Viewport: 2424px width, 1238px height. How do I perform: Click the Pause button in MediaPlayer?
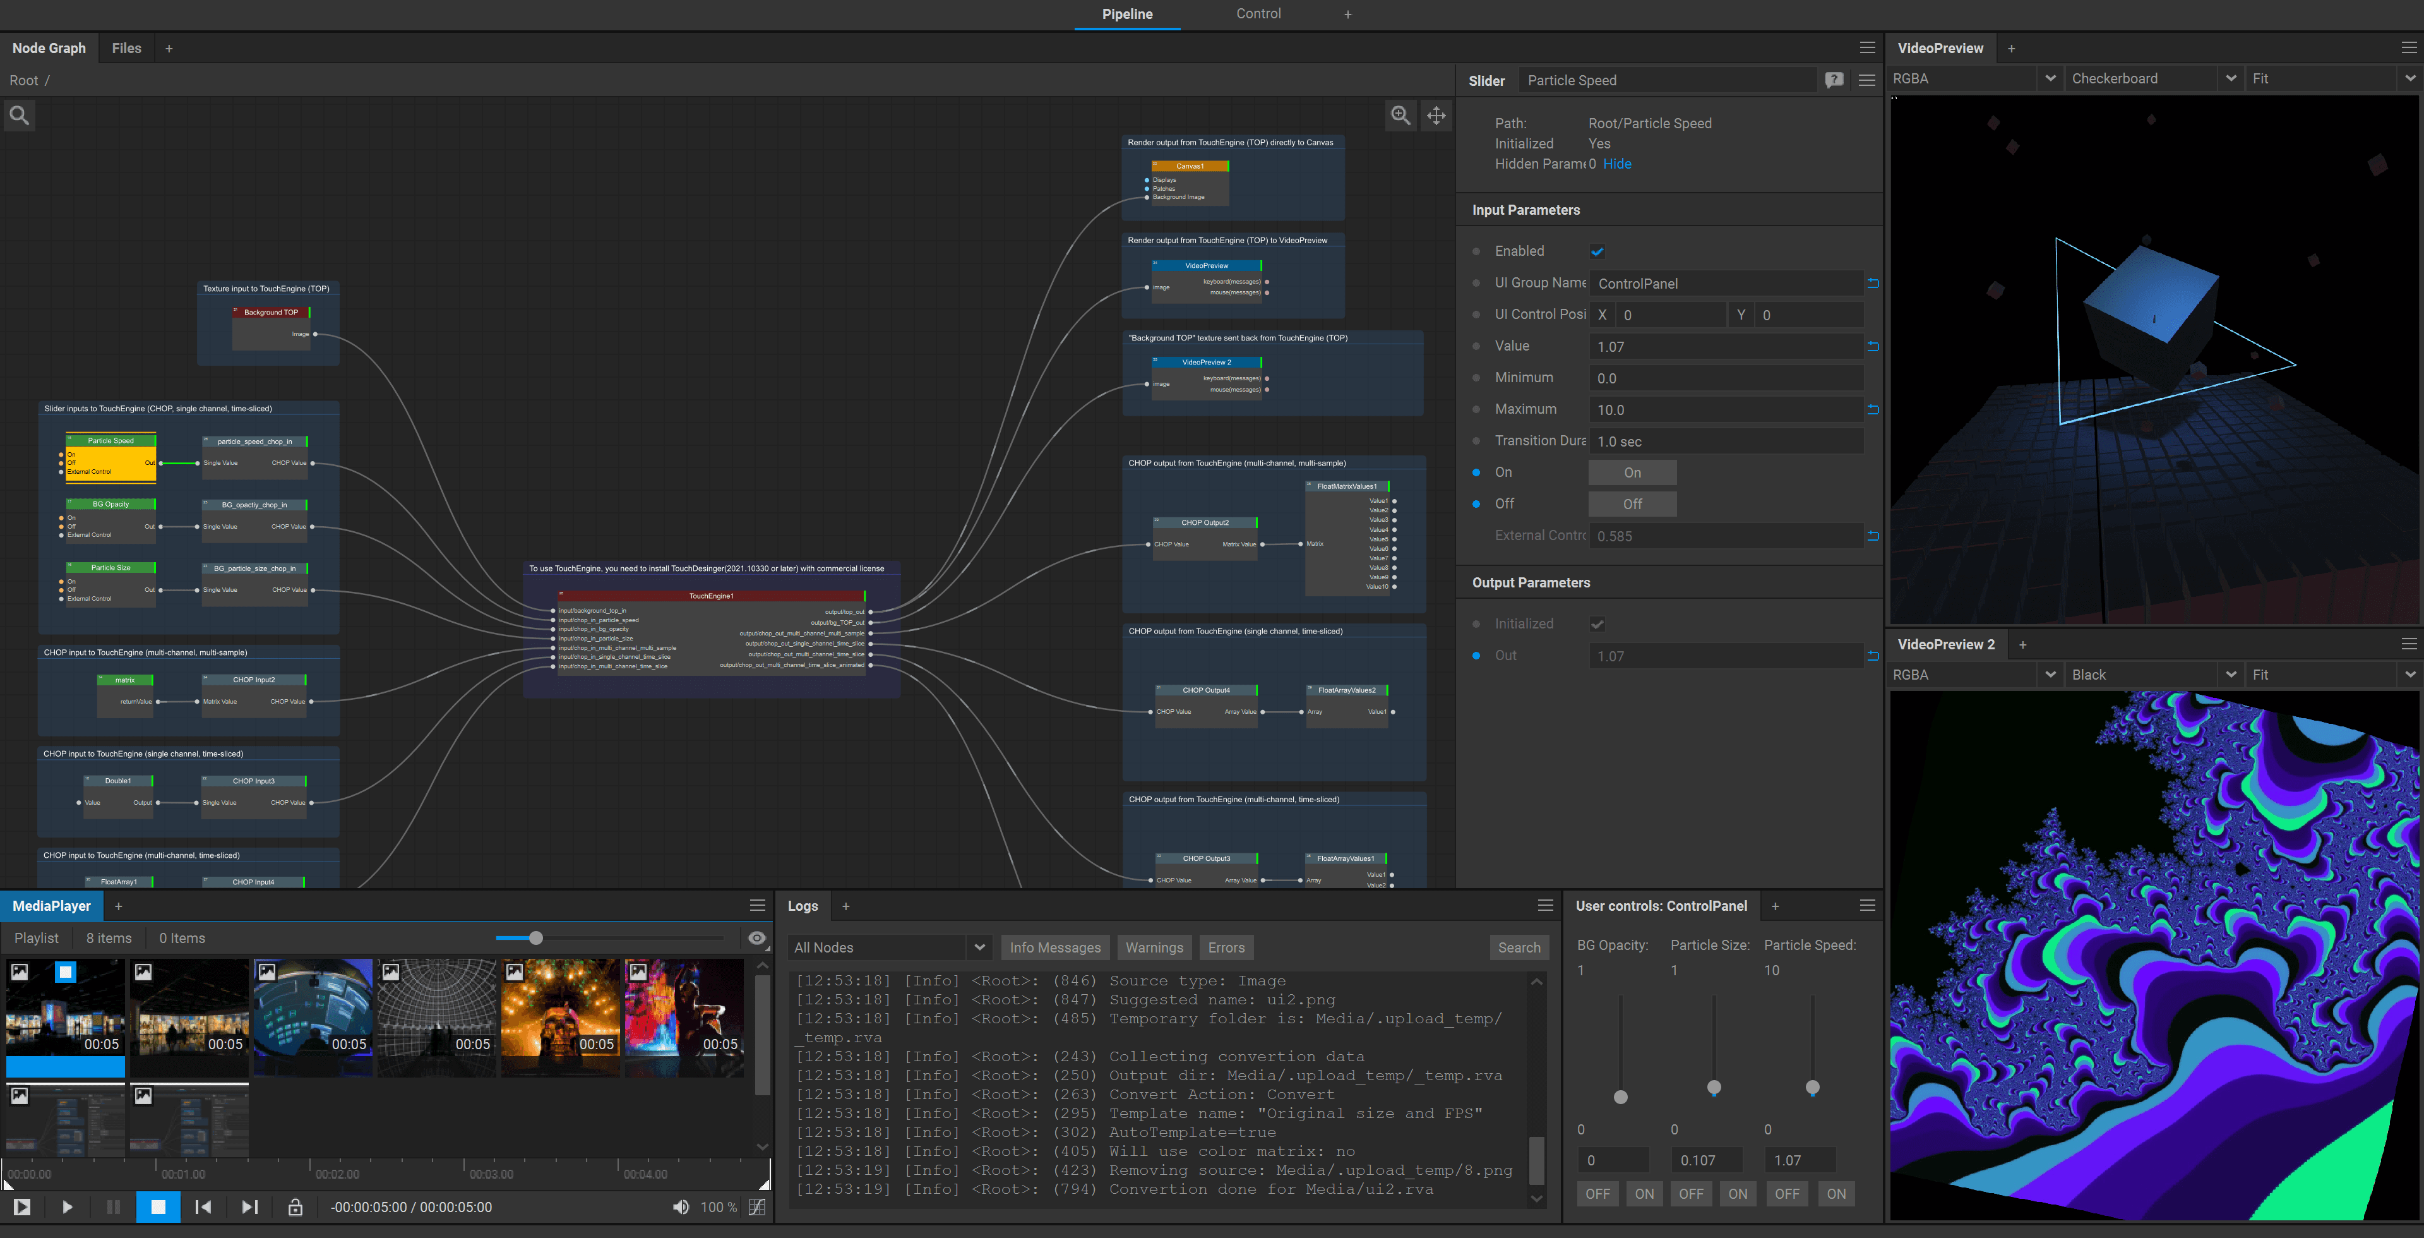(x=113, y=1207)
